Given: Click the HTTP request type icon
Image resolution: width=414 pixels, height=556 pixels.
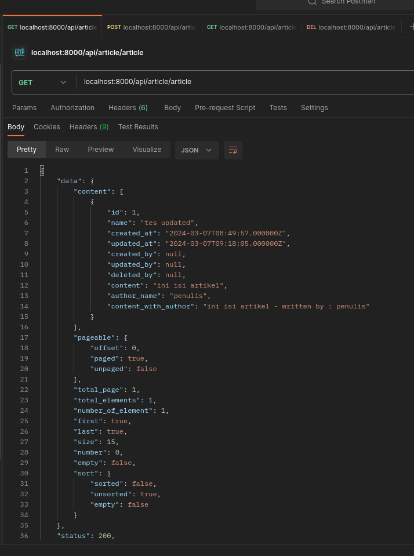Looking at the screenshot, I should [20, 52].
